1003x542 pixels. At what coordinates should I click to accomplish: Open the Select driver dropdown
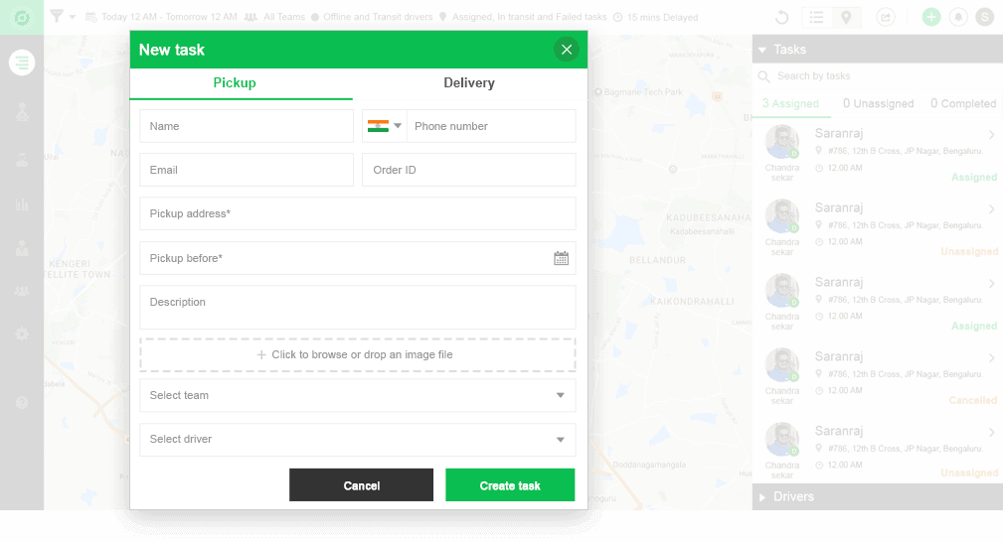tap(358, 439)
